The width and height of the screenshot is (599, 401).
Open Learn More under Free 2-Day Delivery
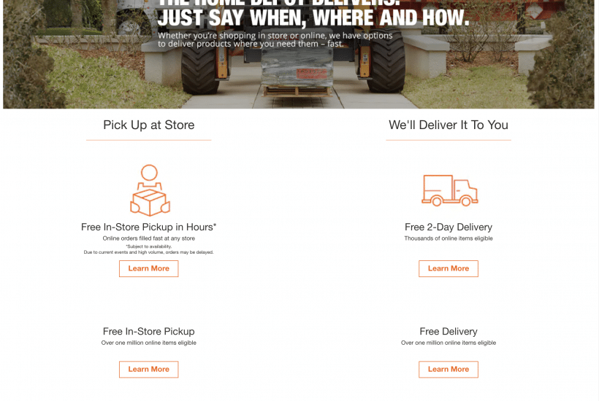(x=449, y=269)
